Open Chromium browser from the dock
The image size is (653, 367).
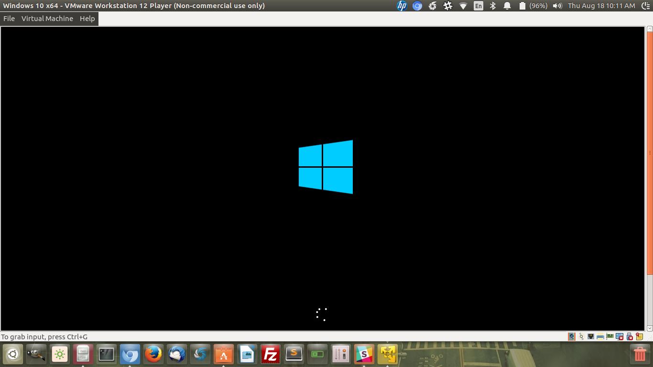130,355
